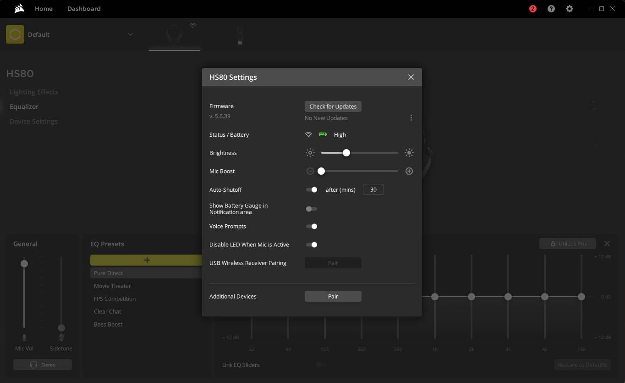
Task: Toggle Show Battery Gauge in Notification area
Action: pyautogui.click(x=312, y=209)
